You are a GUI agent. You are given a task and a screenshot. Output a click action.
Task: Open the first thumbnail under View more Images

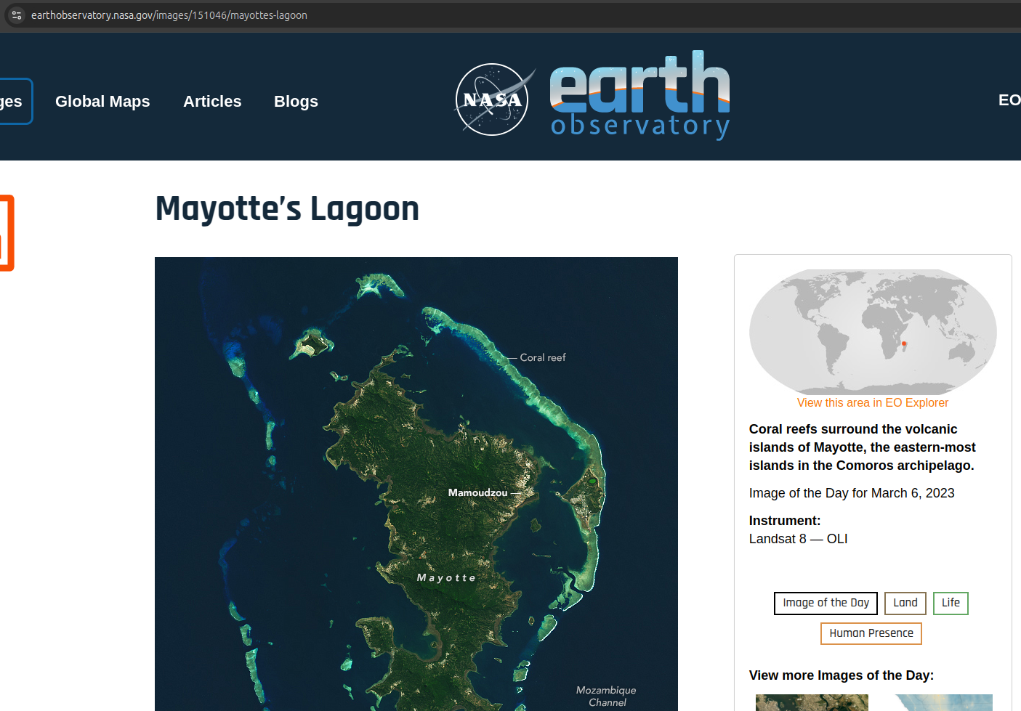[812, 702]
